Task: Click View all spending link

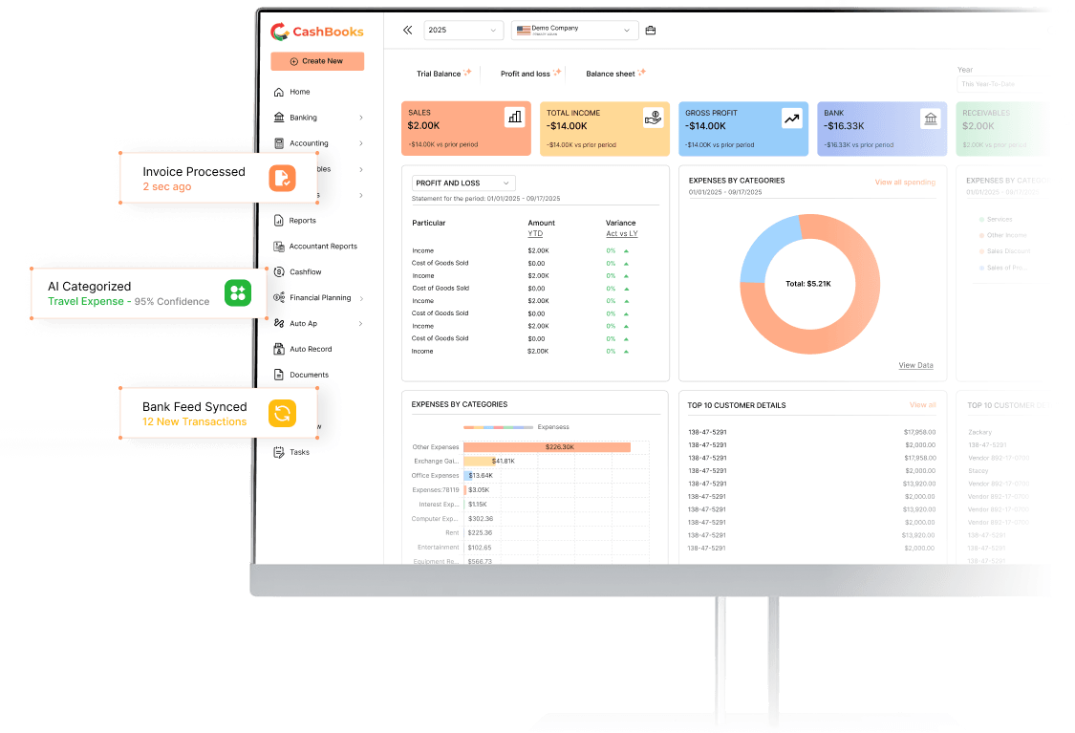Action: [x=905, y=183]
